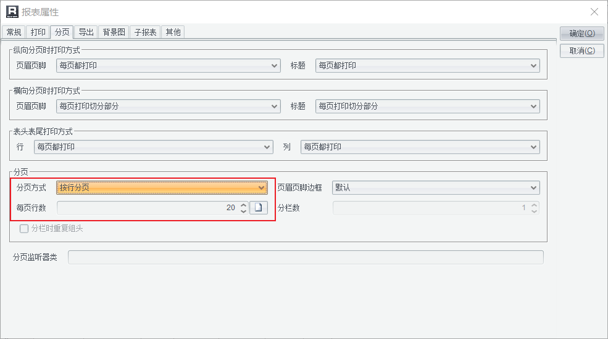Go to the 子报表 tab
Image resolution: width=608 pixels, height=339 pixels.
point(146,32)
